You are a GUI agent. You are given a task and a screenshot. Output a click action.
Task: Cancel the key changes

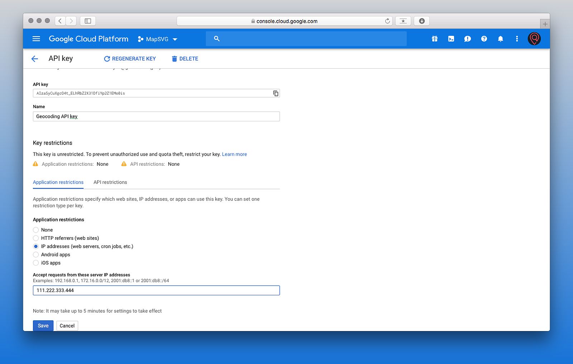[67, 326]
